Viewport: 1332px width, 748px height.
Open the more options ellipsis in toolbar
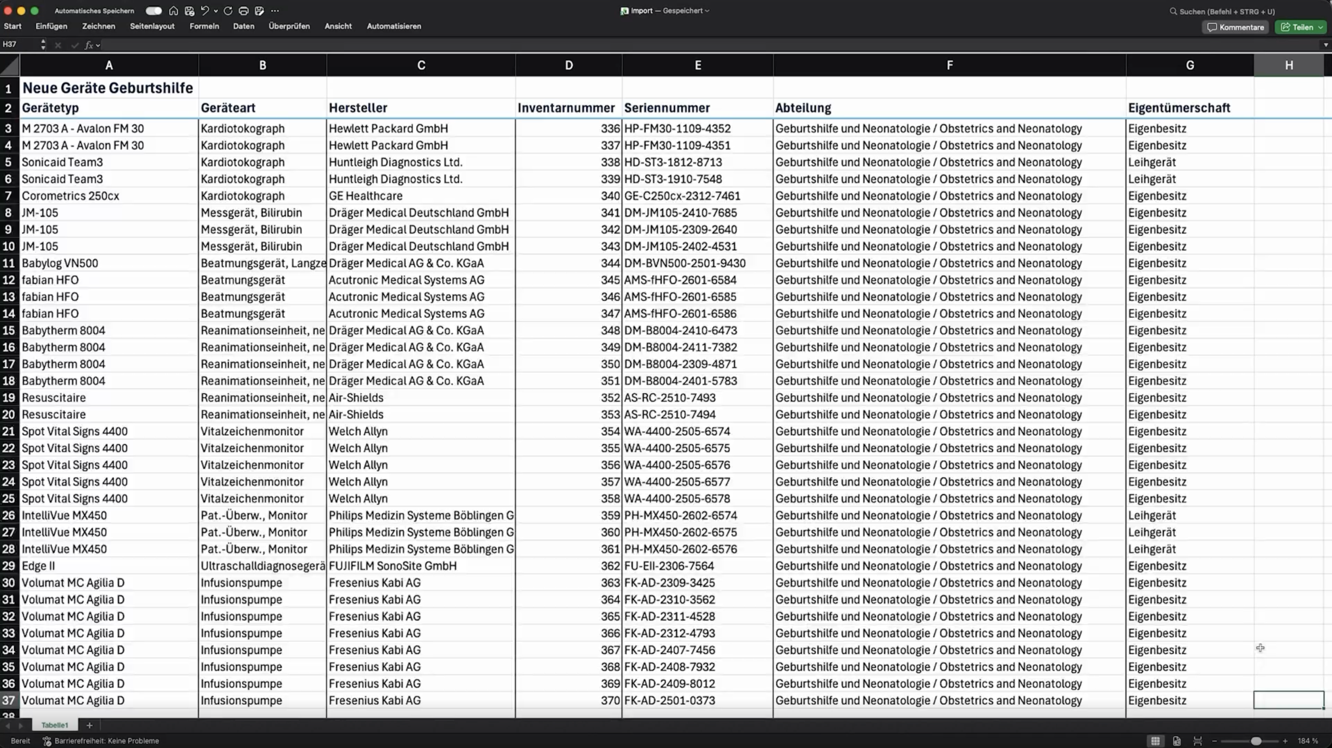(x=275, y=11)
